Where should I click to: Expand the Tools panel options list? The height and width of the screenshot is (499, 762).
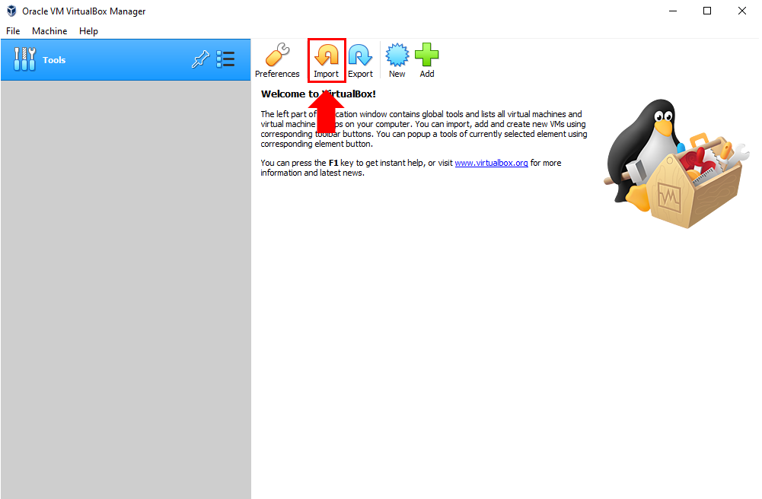pyautogui.click(x=225, y=59)
